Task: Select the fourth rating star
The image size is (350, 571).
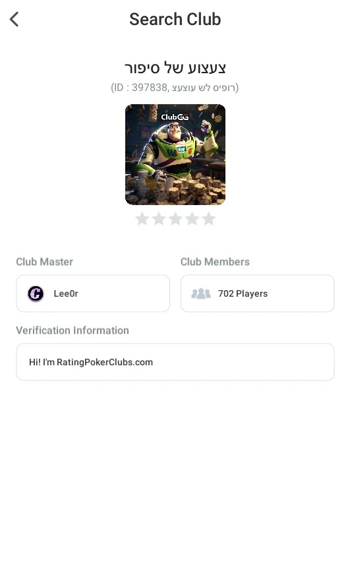Action: pos(192,219)
